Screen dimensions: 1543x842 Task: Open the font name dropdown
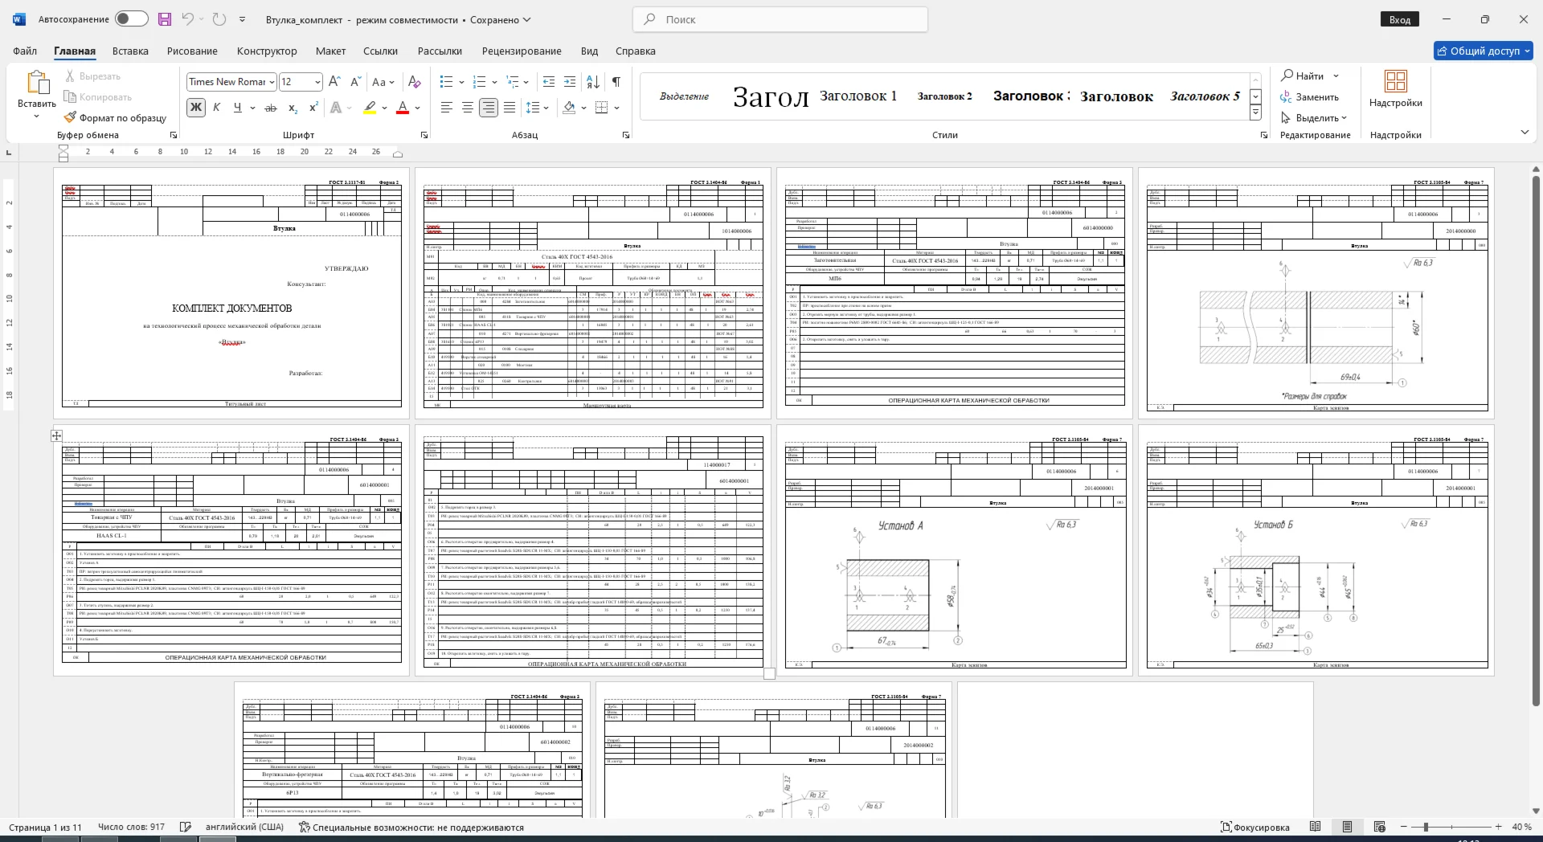pyautogui.click(x=272, y=82)
